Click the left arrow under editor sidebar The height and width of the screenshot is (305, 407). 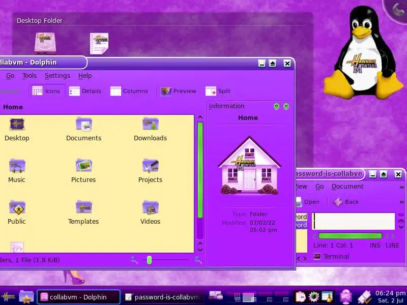(x=299, y=259)
